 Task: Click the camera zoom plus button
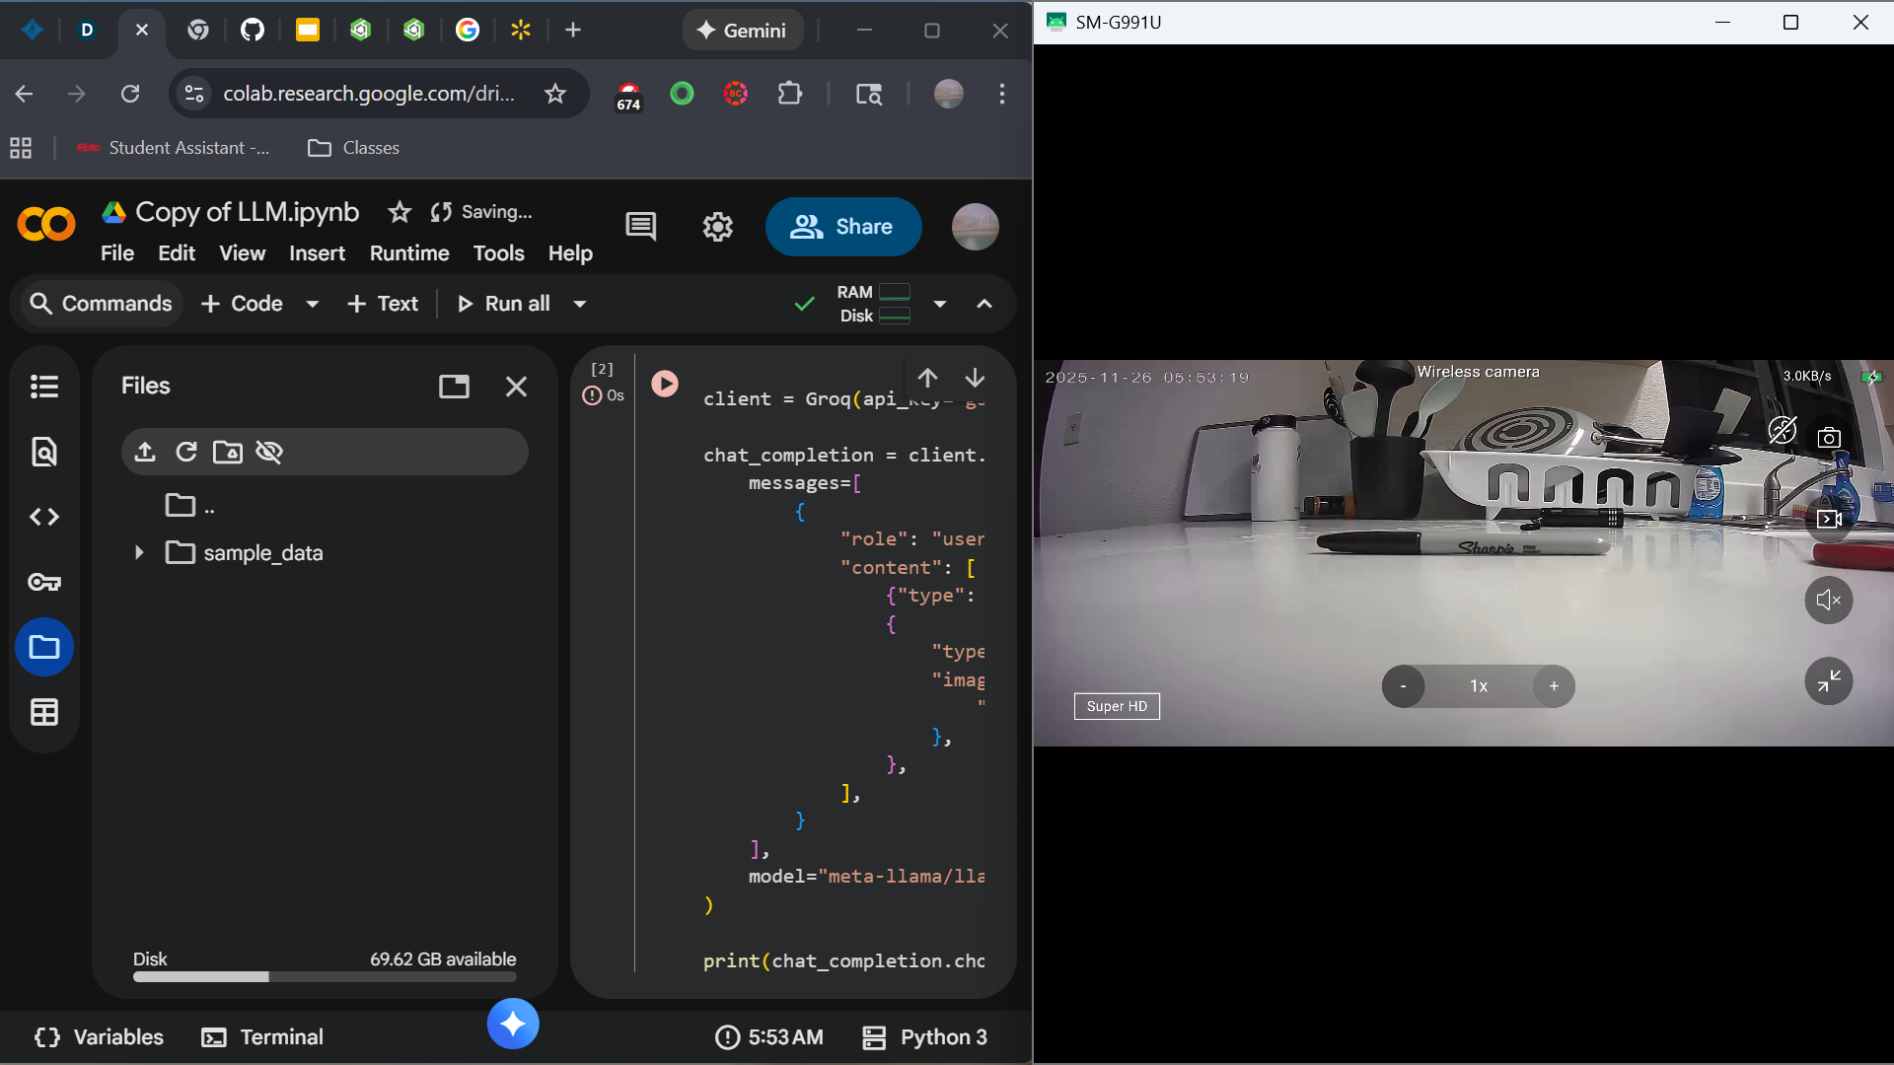(1554, 686)
